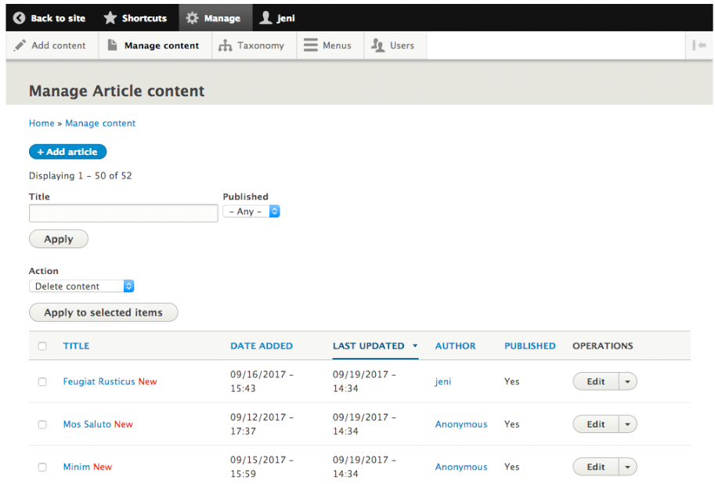
Task: Click the Users people icon
Action: pos(377,45)
